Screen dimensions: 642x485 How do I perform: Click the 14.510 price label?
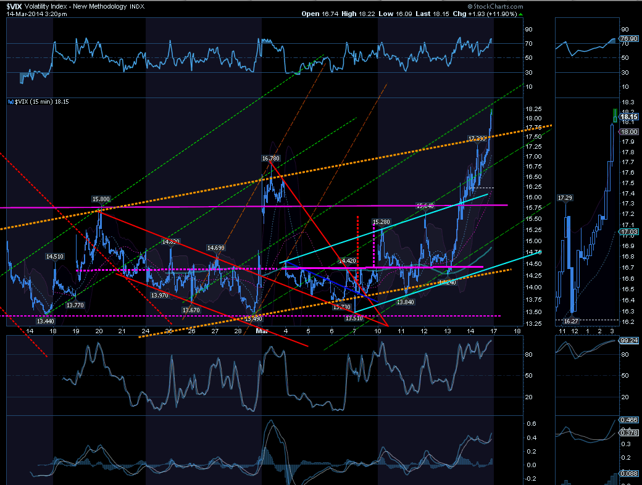click(x=54, y=257)
